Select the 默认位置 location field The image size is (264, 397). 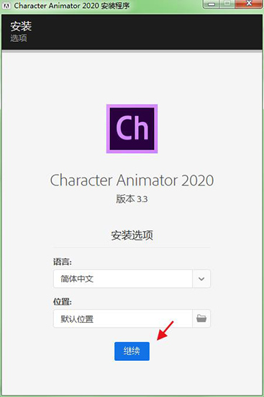pos(123,318)
